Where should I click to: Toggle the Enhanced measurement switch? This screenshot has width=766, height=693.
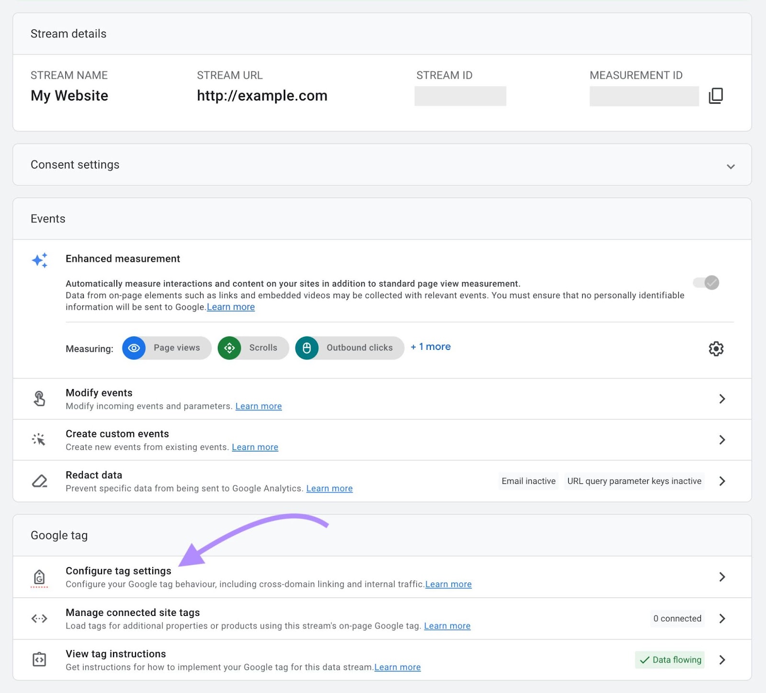(706, 283)
